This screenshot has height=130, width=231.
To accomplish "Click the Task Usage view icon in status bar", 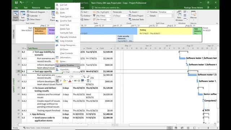I will point(176,128).
